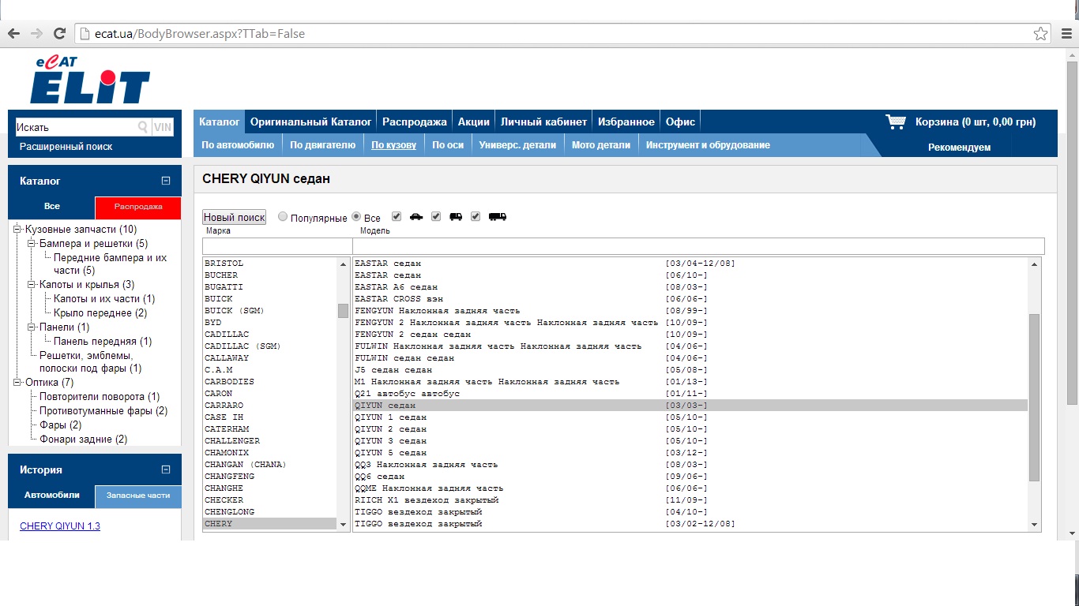Viewport: 1079px width, 606px height.
Task: Bookmark page with star icon
Action: pyautogui.click(x=1040, y=34)
